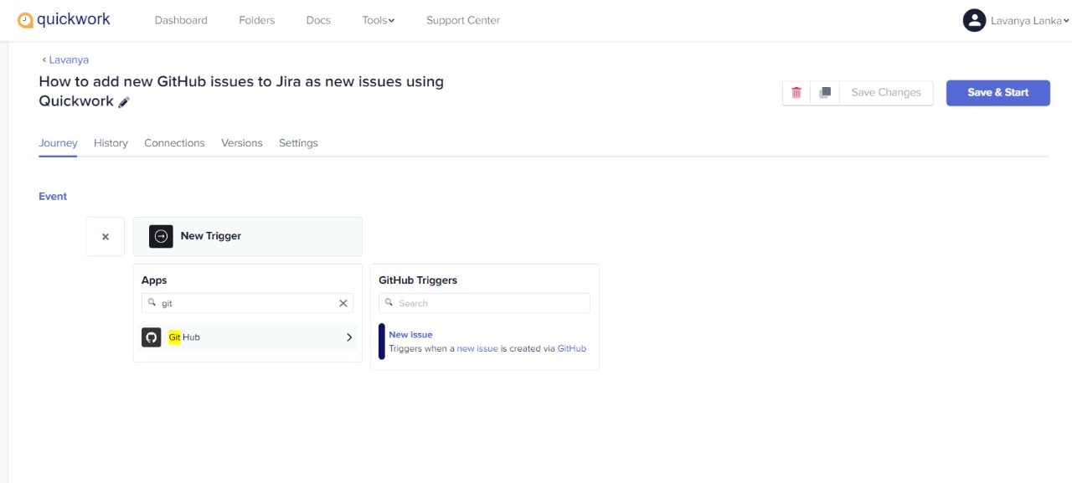The height and width of the screenshot is (483, 1072).
Task: Click the New Trigger arrow icon
Action: 162,236
